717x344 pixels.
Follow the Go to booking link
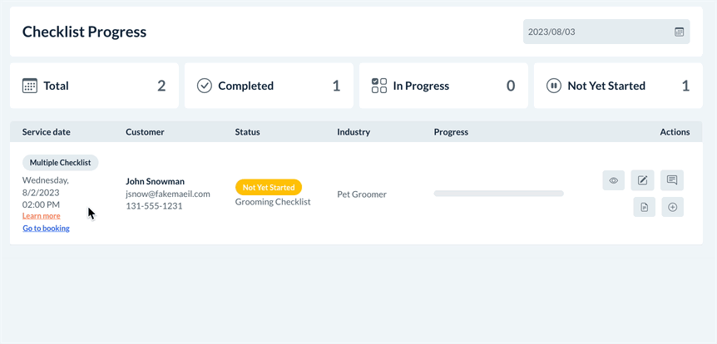46,229
